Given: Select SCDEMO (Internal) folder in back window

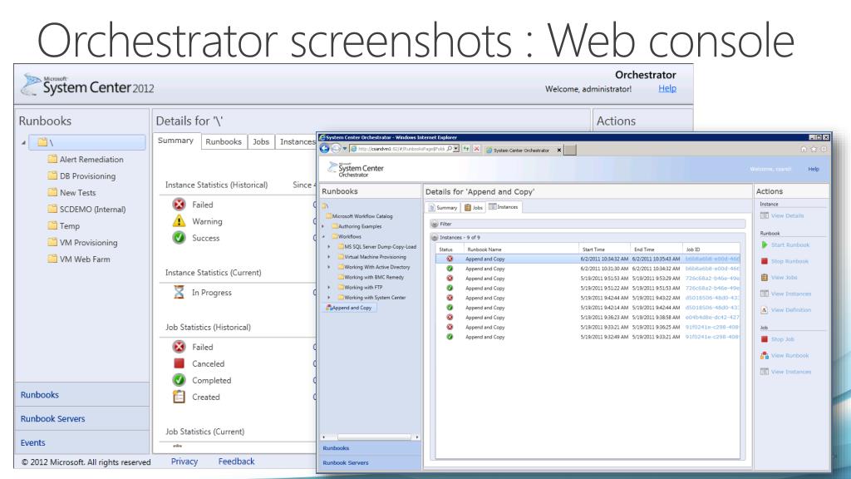Looking at the screenshot, I should (86, 209).
